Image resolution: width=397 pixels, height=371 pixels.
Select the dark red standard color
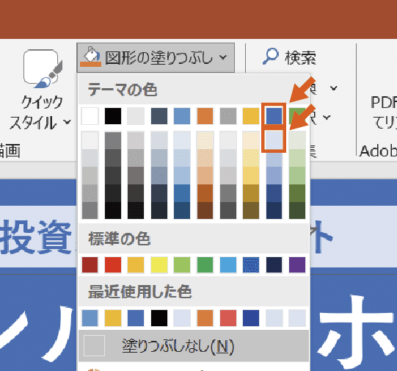90,264
